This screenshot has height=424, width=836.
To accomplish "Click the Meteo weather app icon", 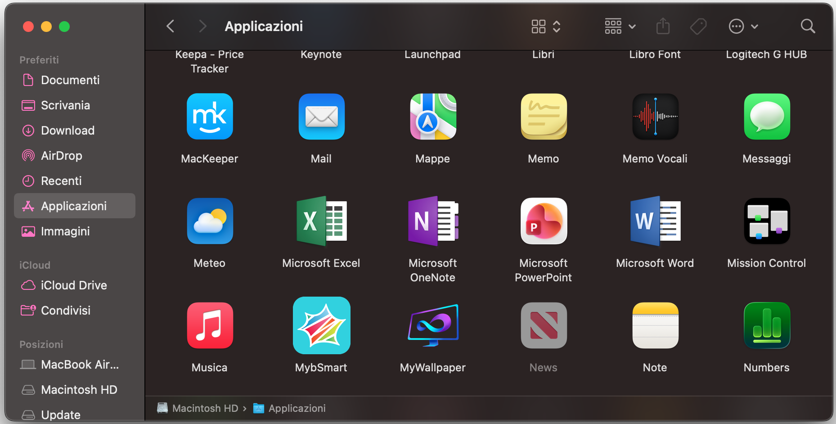I will click(x=210, y=221).
